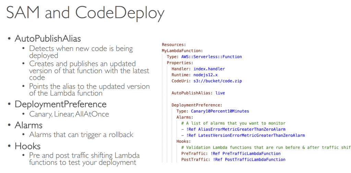Click the "DeploymentPreference:" key in the code

(197, 105)
